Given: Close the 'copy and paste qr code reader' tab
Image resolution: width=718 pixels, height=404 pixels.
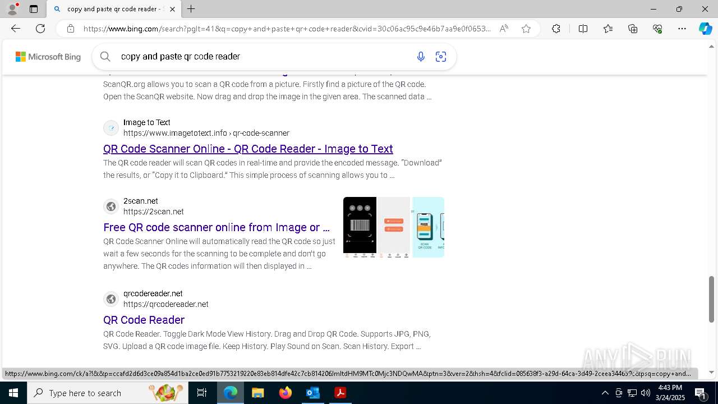Looking at the screenshot, I should click(172, 9).
